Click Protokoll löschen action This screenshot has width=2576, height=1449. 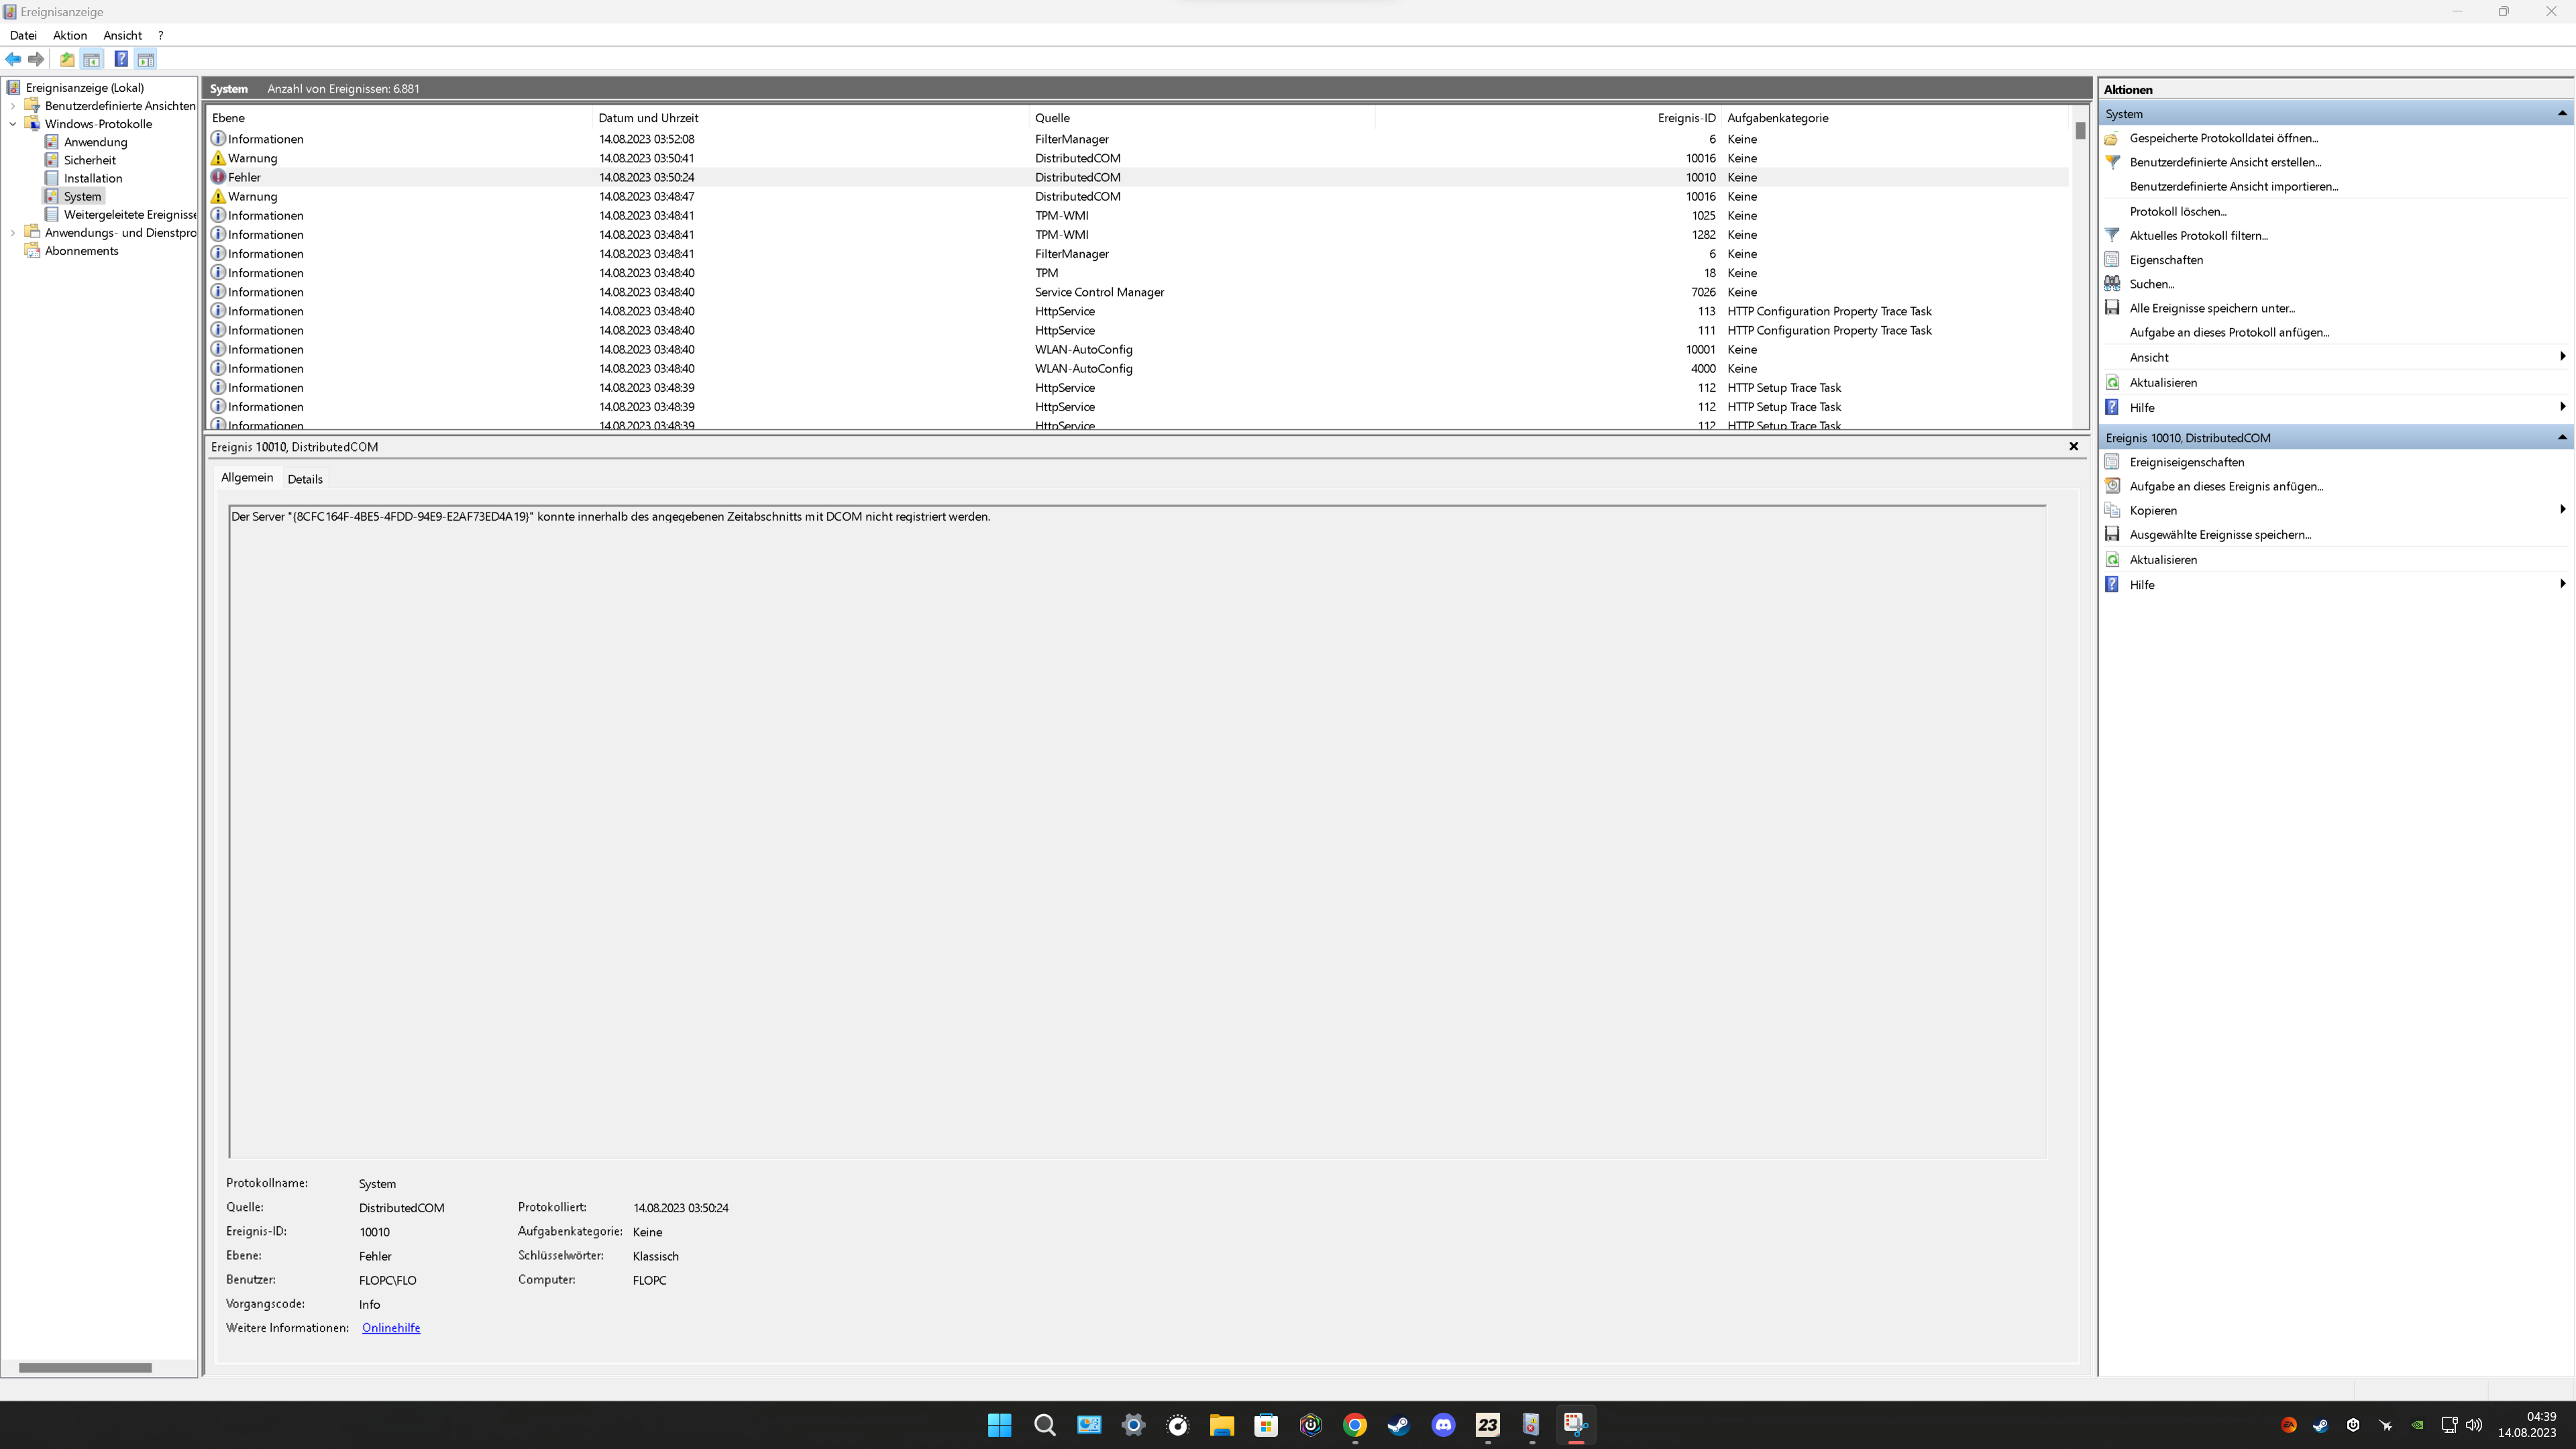2177,211
